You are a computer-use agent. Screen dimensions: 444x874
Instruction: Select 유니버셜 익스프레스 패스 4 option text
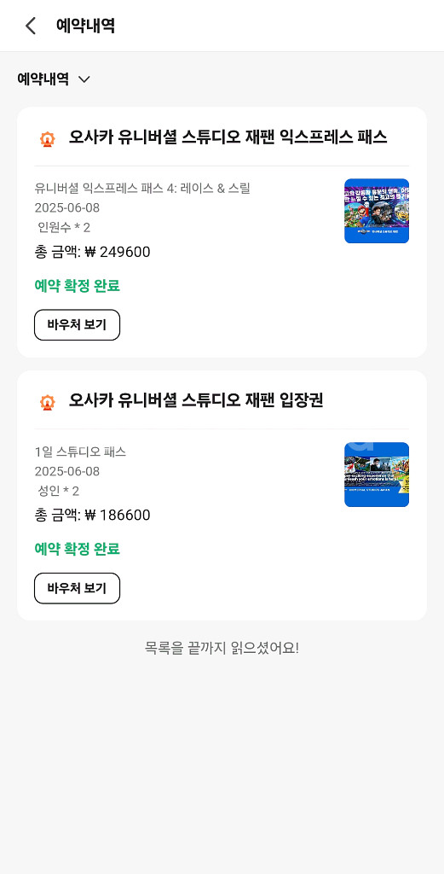click(x=142, y=189)
